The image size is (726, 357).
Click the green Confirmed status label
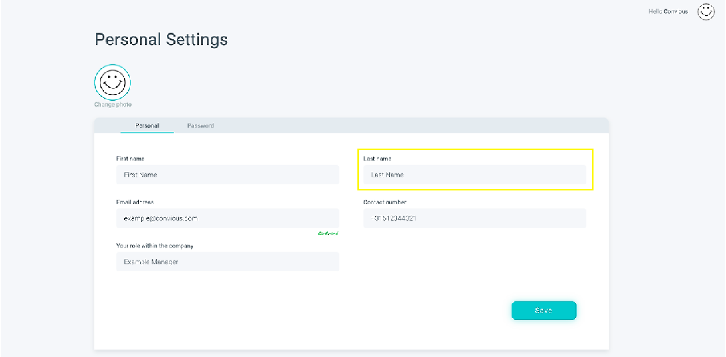click(328, 233)
